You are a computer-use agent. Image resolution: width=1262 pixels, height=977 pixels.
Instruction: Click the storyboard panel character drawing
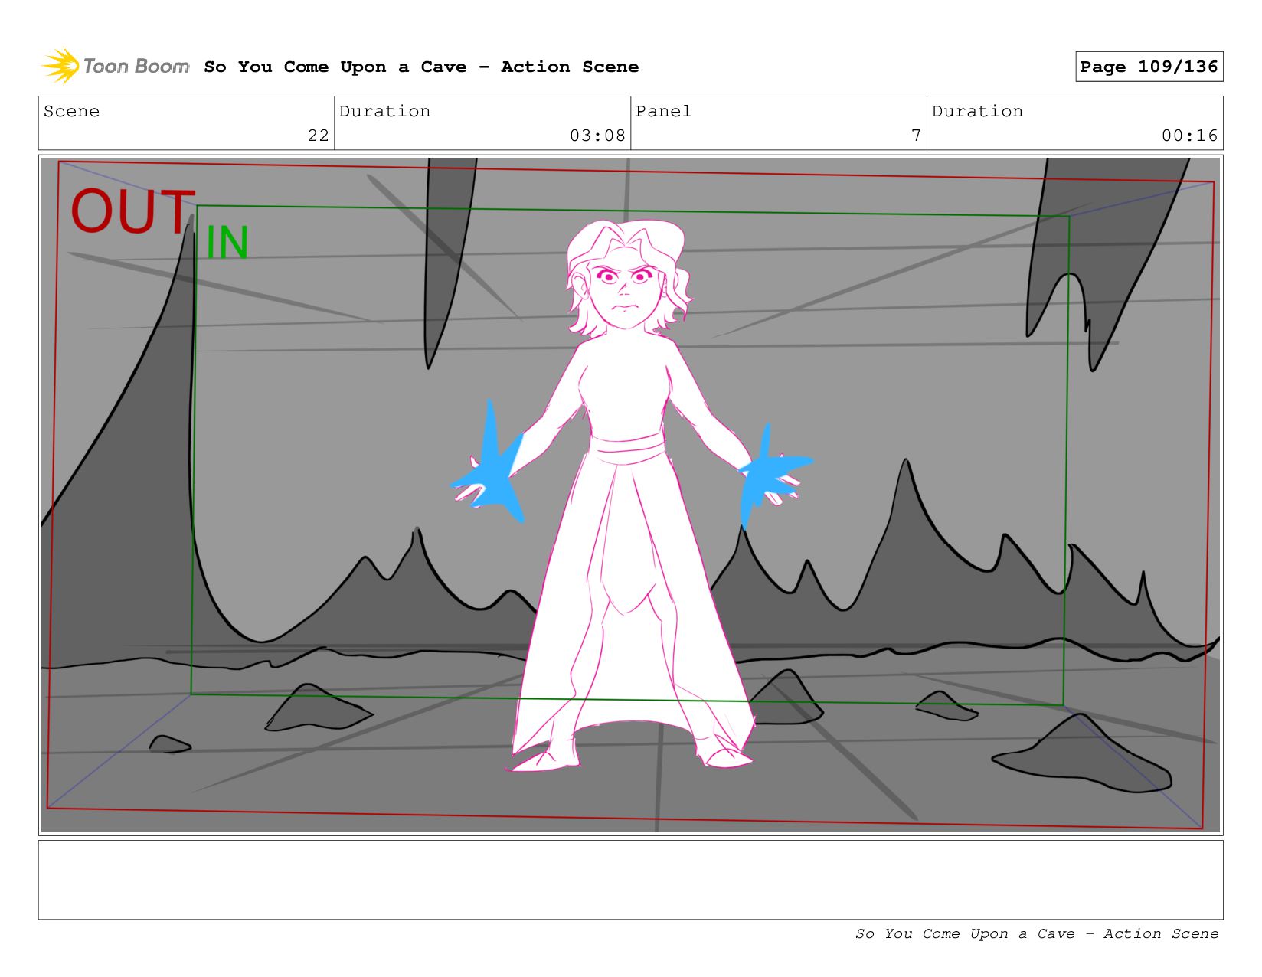632,495
